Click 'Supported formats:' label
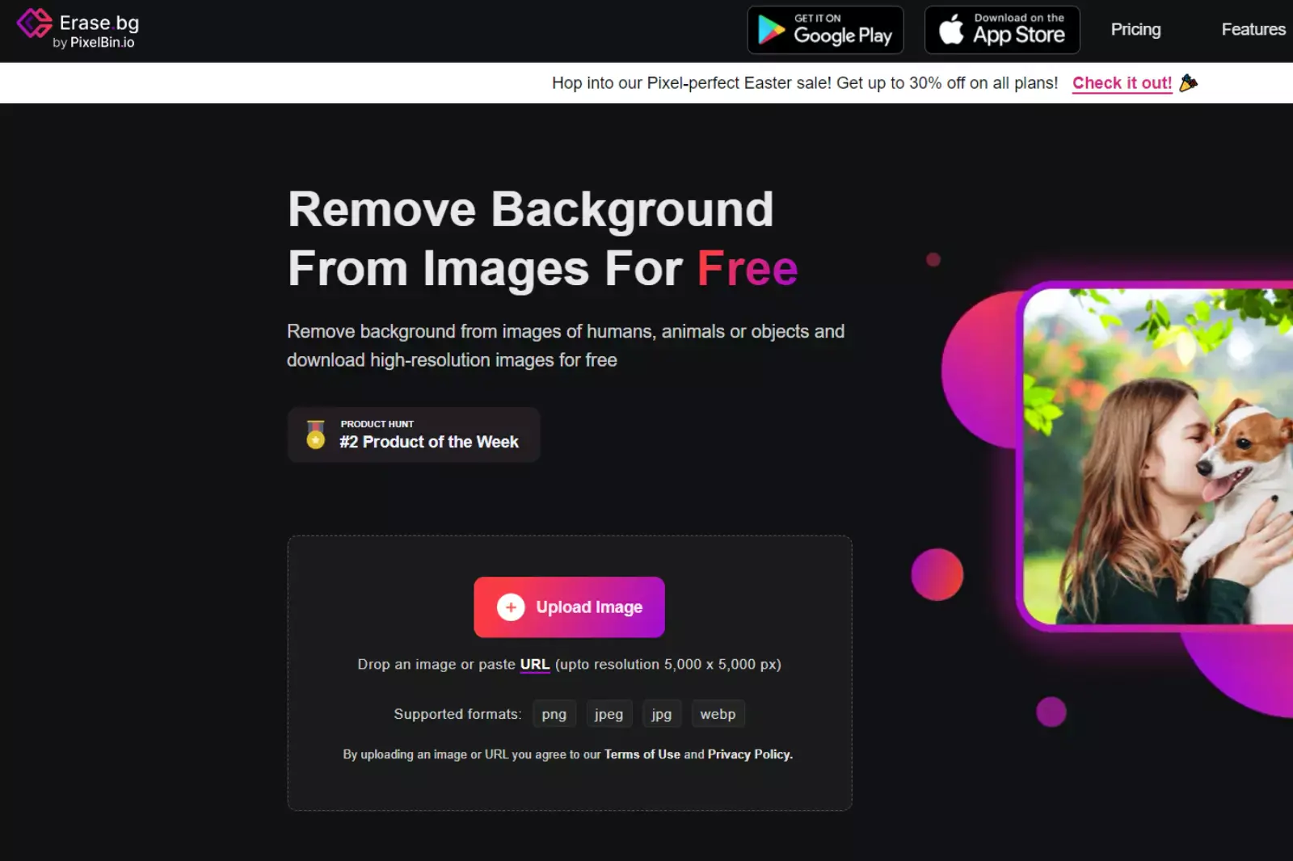The width and height of the screenshot is (1293, 861). click(457, 714)
